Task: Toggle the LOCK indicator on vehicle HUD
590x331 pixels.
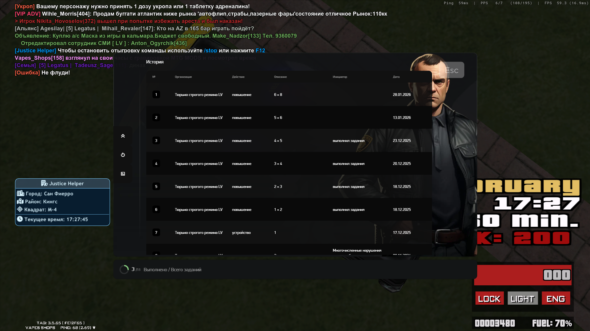Action: (490, 298)
